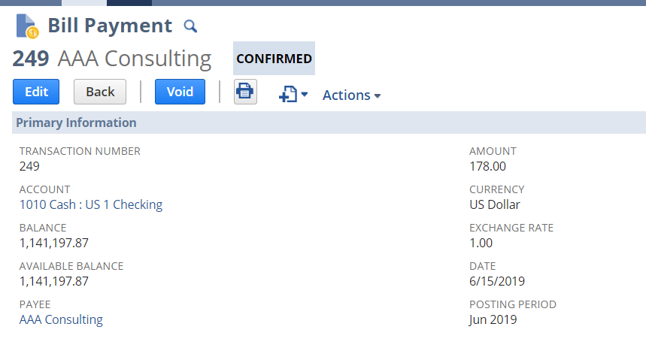Expand the Actions dropdown menu
Screen dimensions: 646x360
[351, 95]
